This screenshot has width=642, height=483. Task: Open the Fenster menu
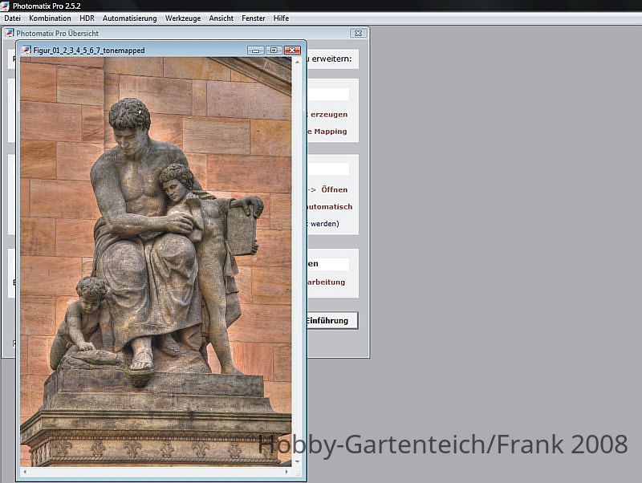point(253,18)
